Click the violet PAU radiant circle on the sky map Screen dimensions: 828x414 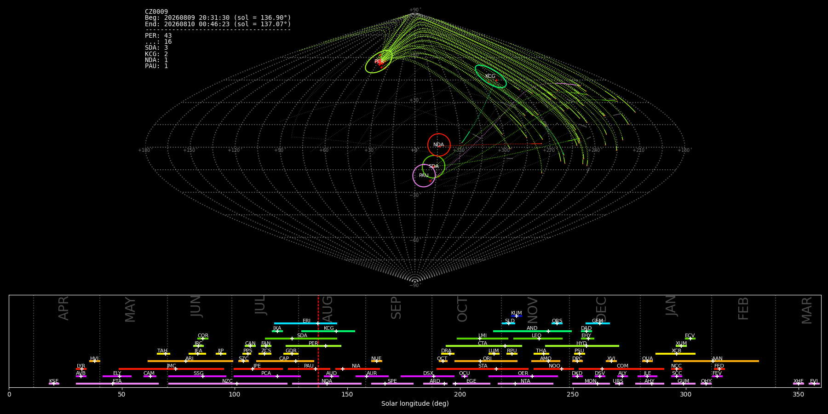(x=424, y=176)
